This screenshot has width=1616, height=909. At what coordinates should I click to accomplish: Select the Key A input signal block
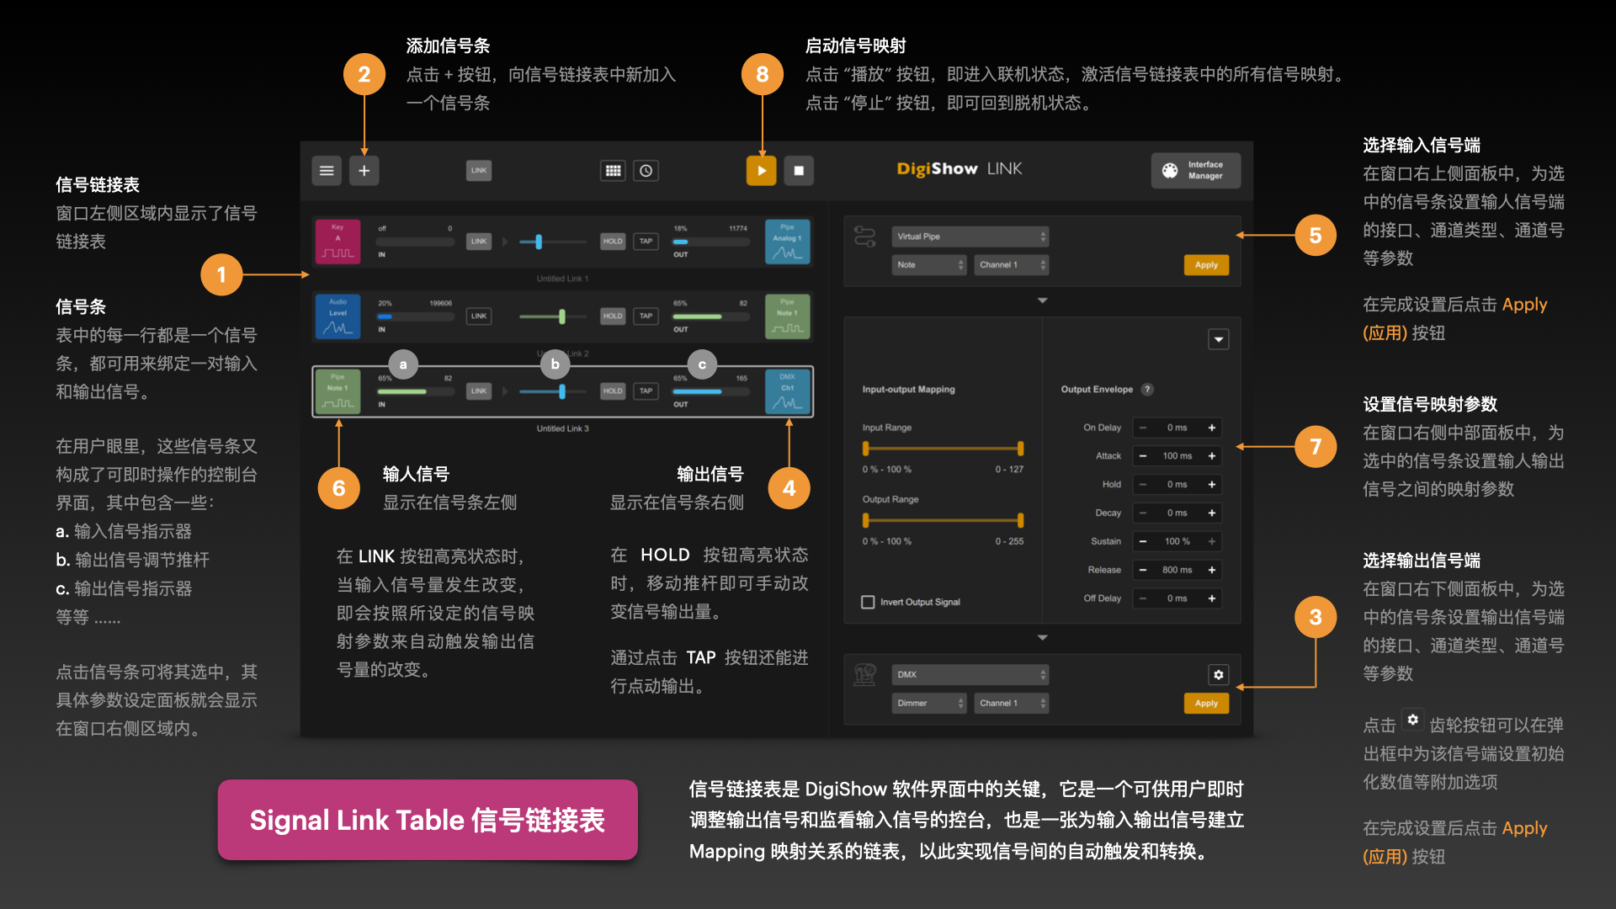pyautogui.click(x=338, y=242)
